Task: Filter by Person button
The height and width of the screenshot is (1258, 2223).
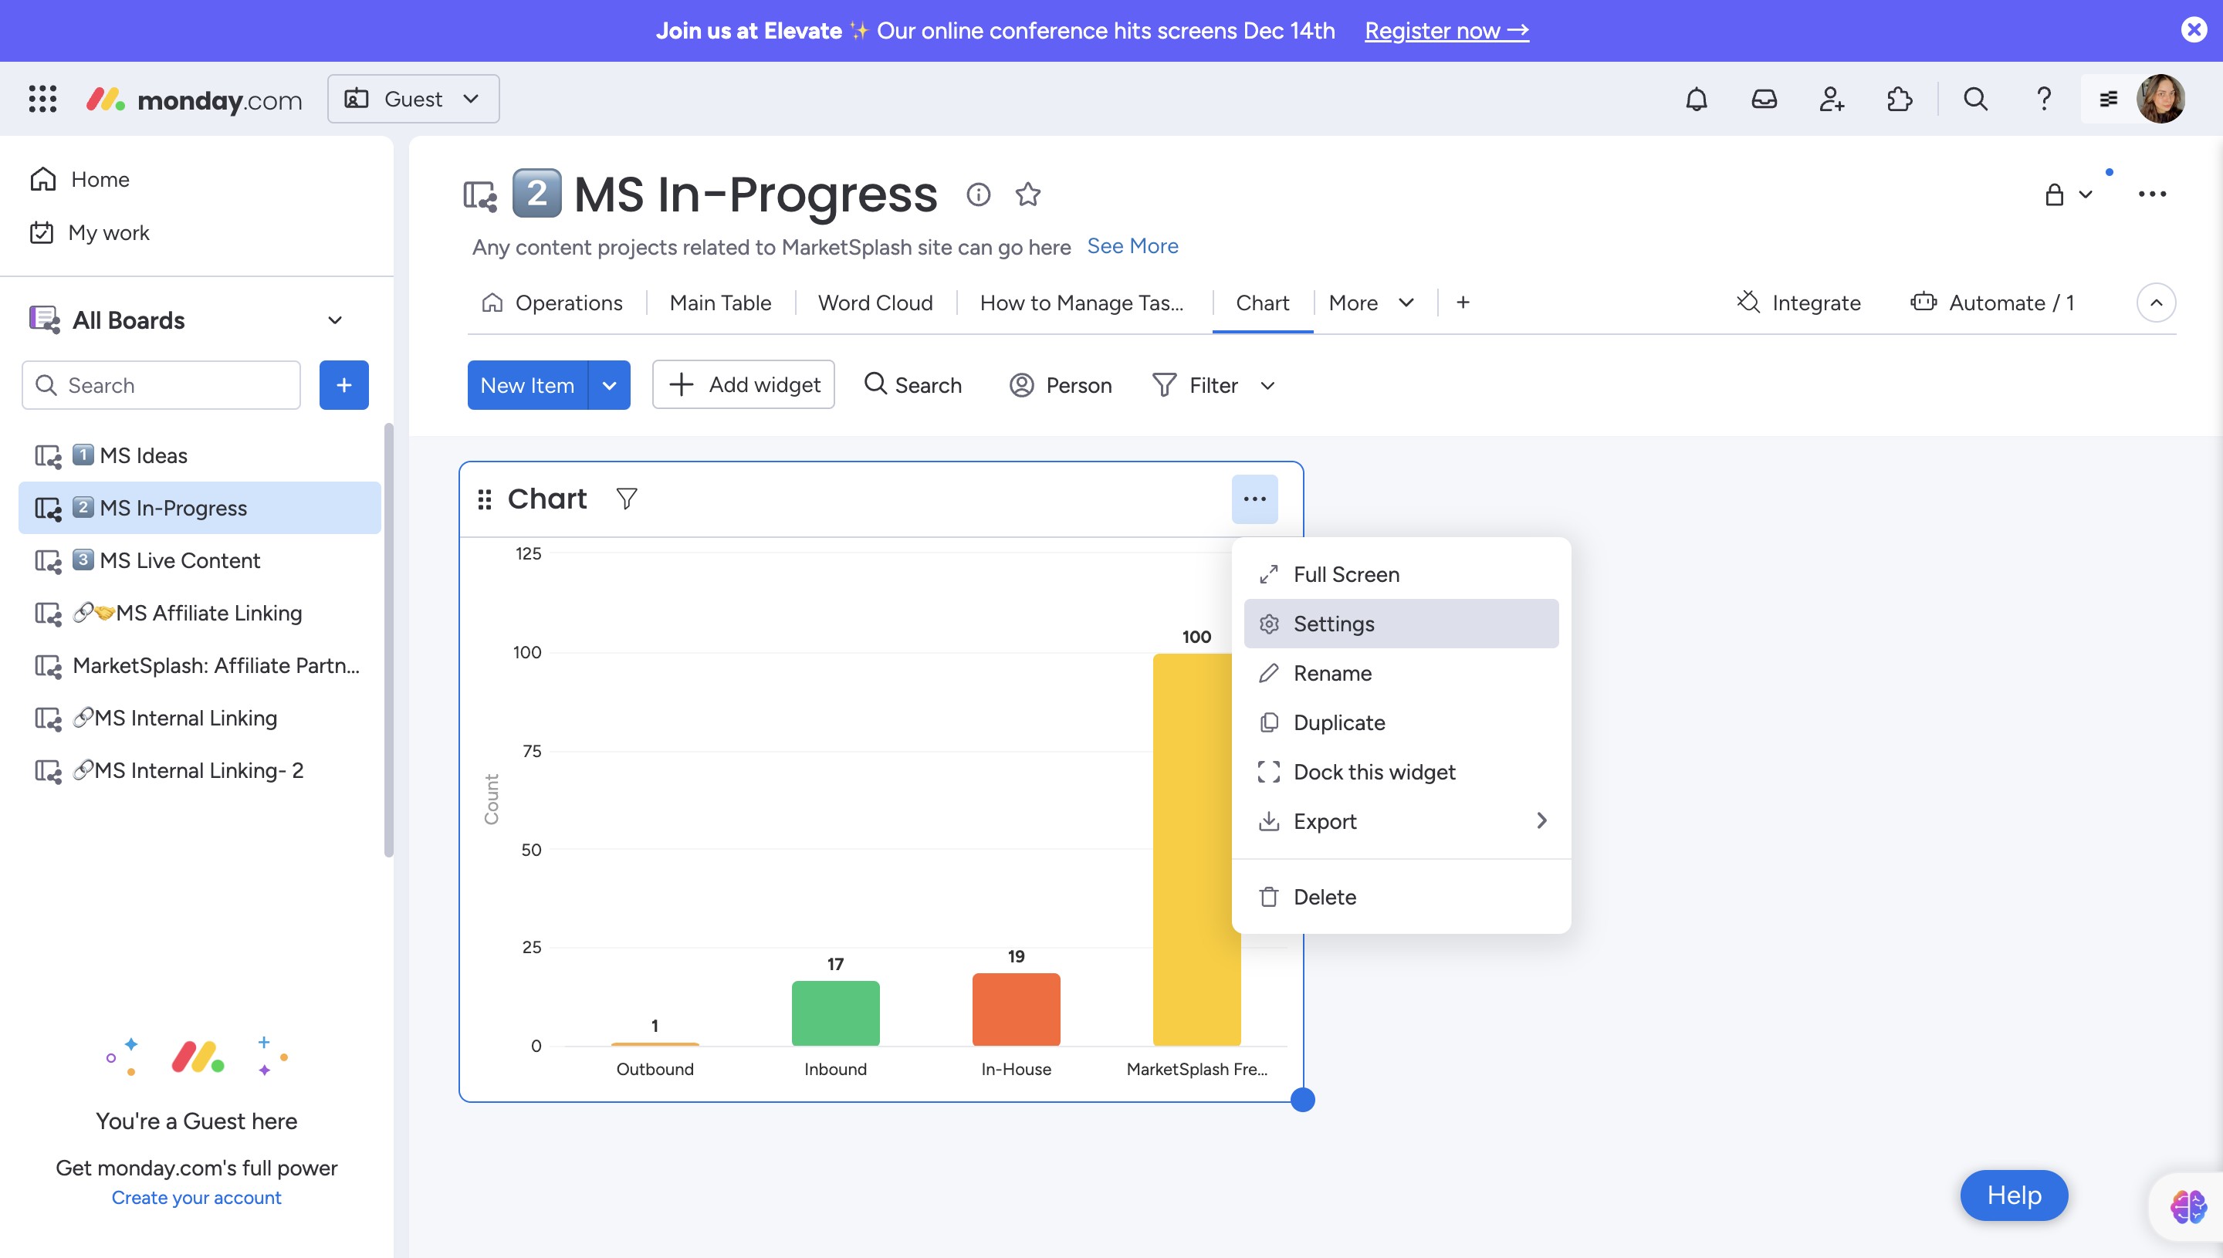Action: click(1060, 385)
